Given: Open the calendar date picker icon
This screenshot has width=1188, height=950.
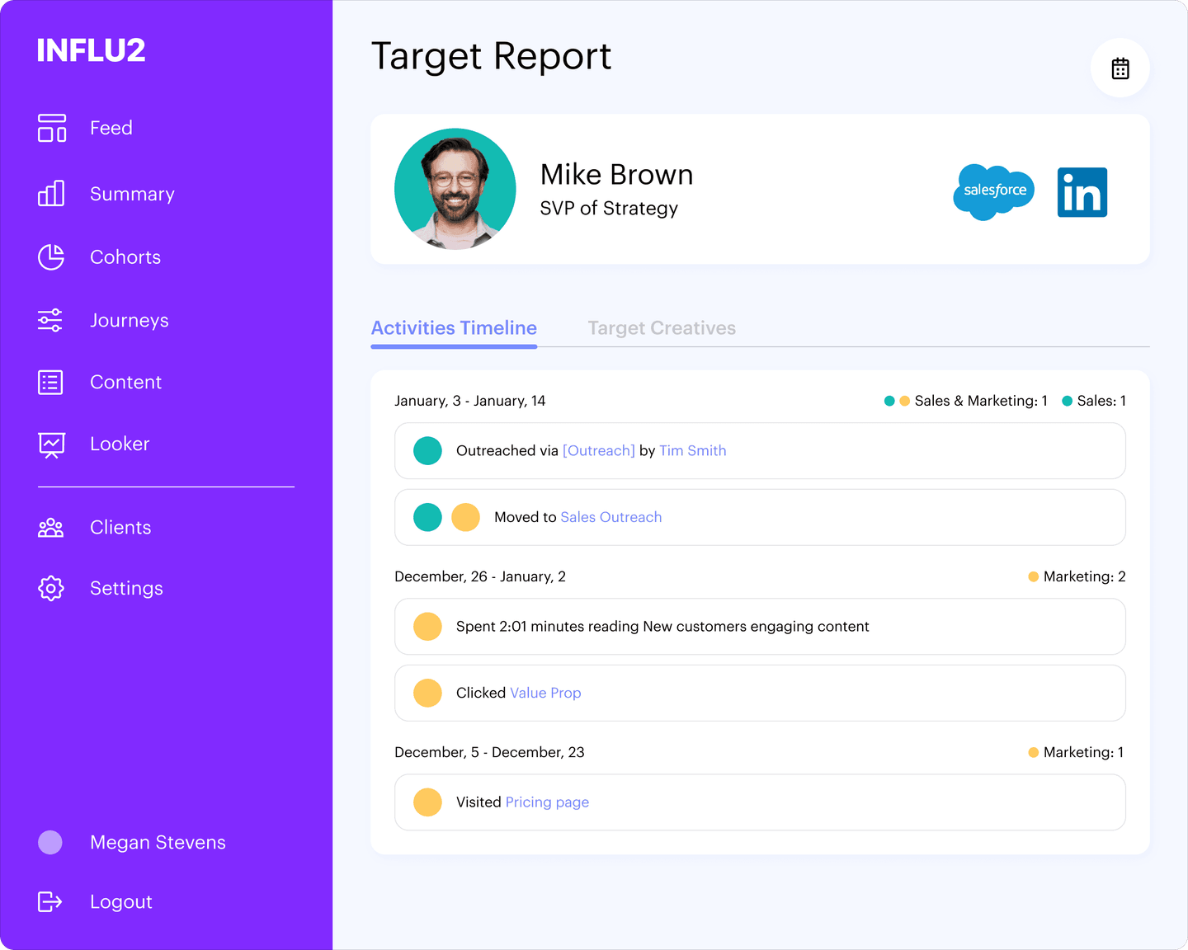Looking at the screenshot, I should point(1120,68).
